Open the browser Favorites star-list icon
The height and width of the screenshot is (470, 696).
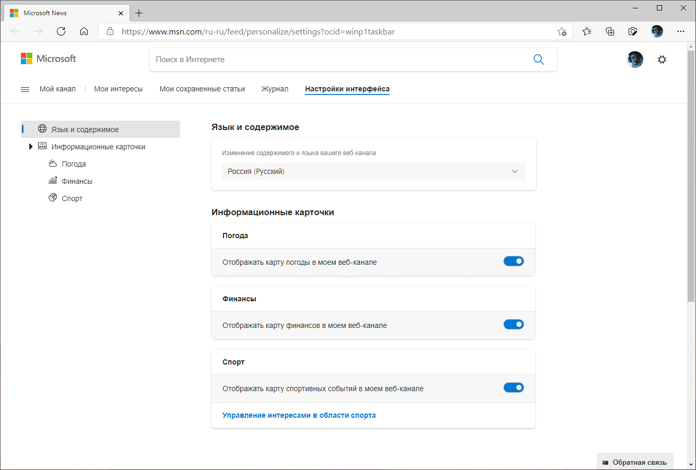[587, 31]
